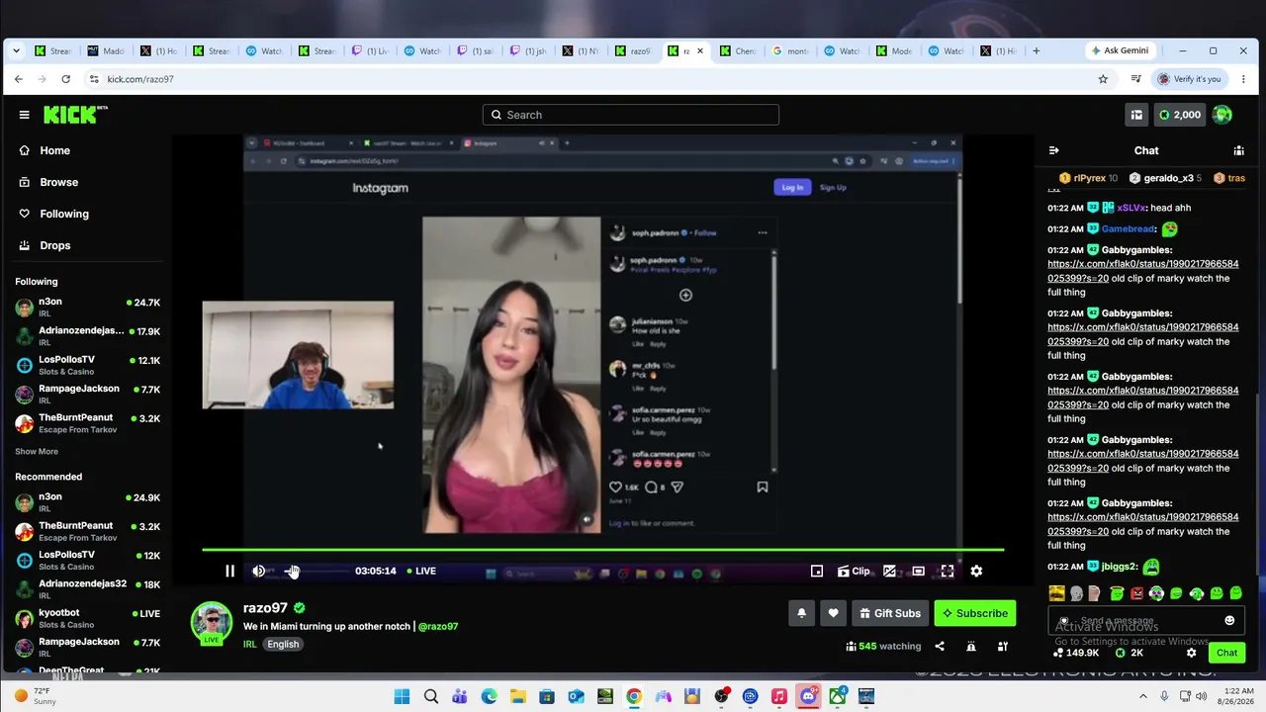
Task: Open n3on in the Following list
Action: tap(87, 307)
